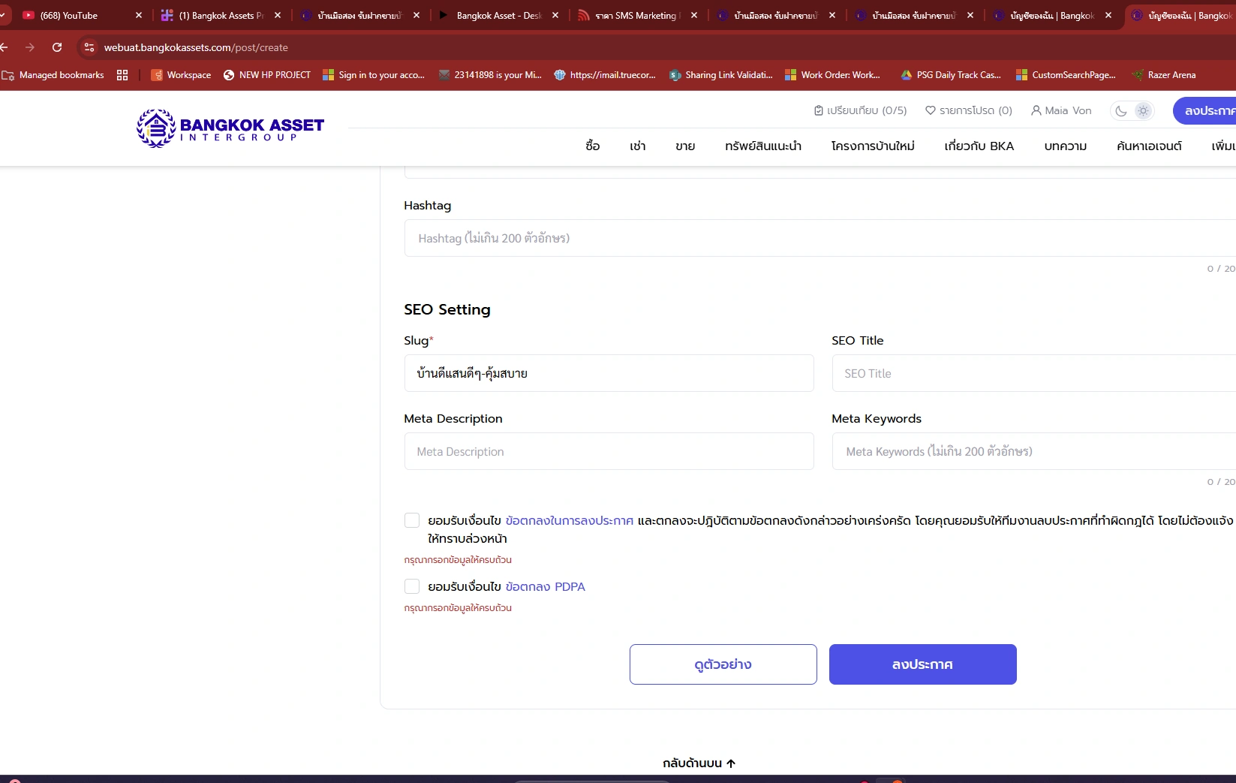Close the Bangkok Asset - Desk tab

point(555,15)
